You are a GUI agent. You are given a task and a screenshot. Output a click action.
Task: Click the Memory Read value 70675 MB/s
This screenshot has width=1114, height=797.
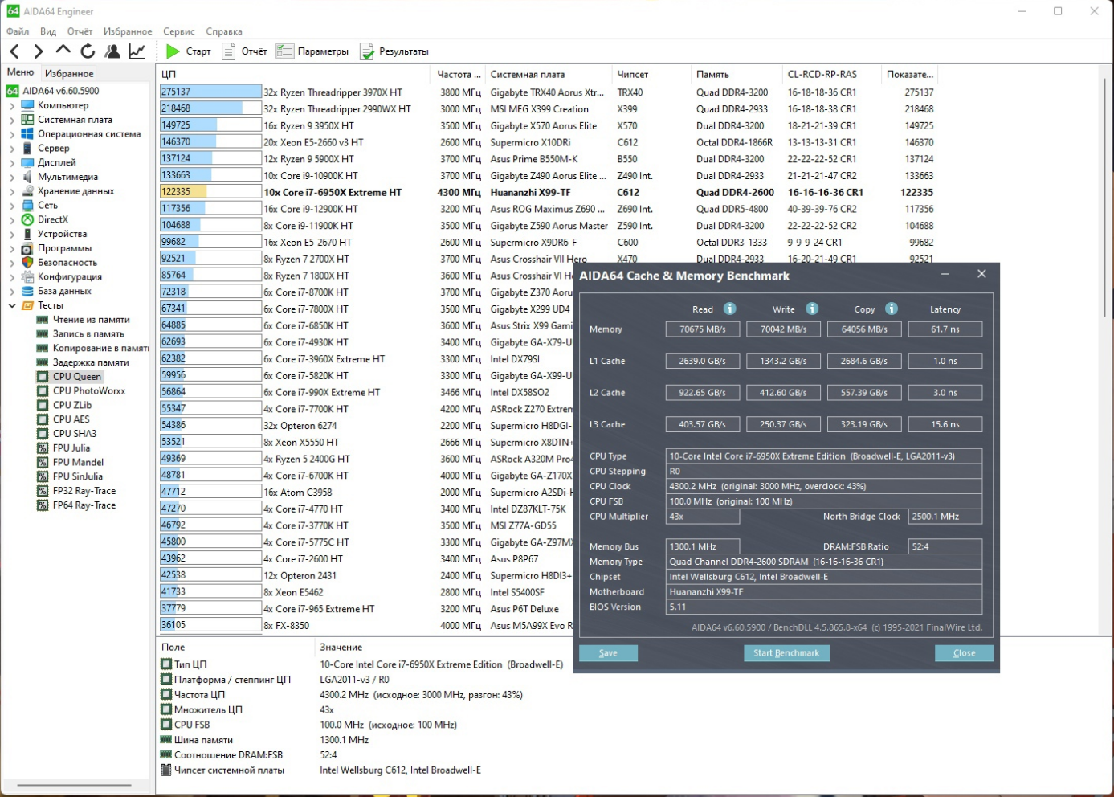tap(703, 329)
